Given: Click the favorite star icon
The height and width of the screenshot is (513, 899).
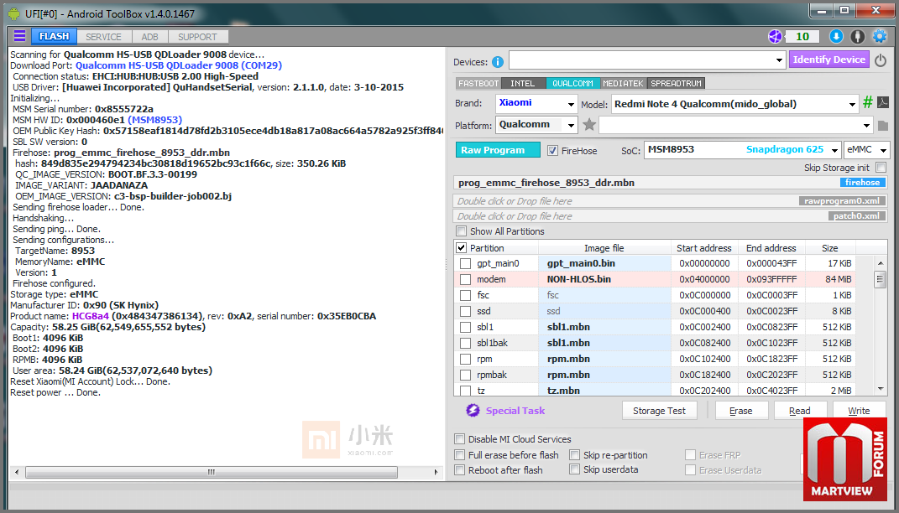Looking at the screenshot, I should (x=589, y=125).
